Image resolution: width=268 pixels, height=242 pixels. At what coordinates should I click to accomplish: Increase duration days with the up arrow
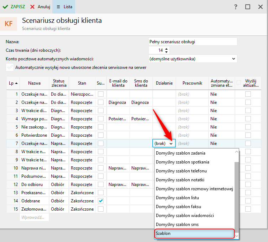click(166, 49)
